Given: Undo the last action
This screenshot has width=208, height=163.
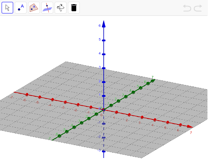Looking at the screenshot, I should [187, 8].
